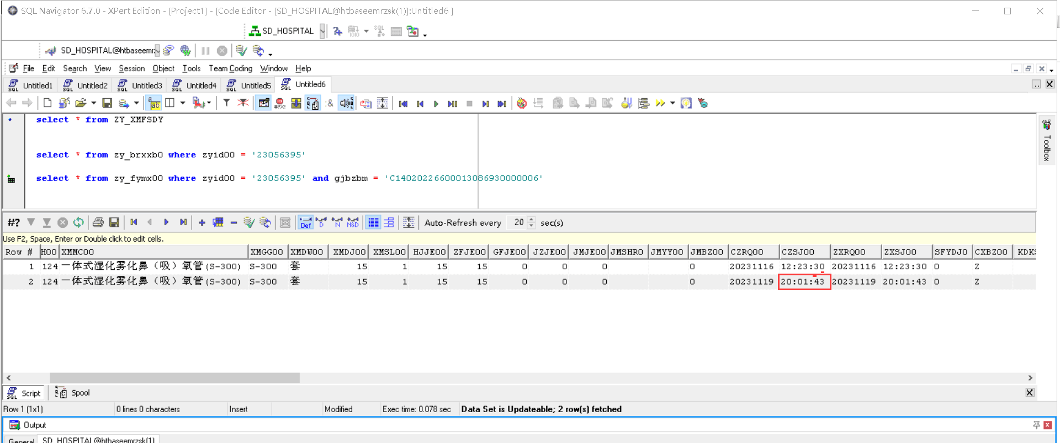Increase the Auto-Refresh seconds with up arrow

pyautogui.click(x=531, y=220)
